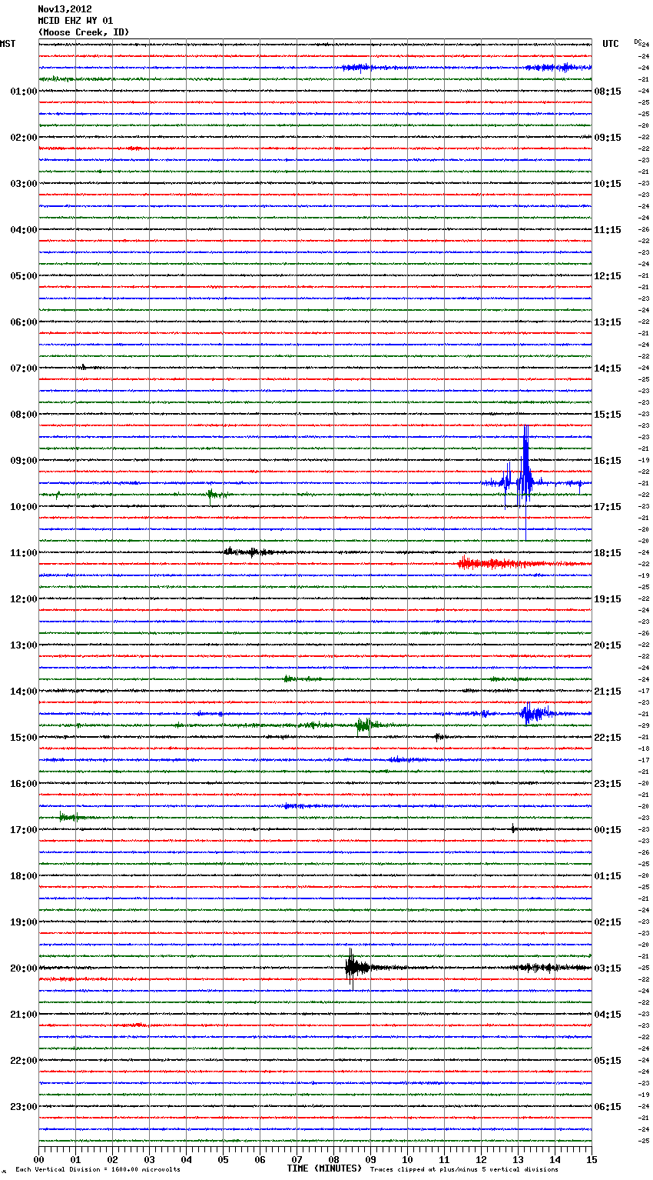
Task: Select the 12:00 MST hour label
Action: [x=23, y=599]
